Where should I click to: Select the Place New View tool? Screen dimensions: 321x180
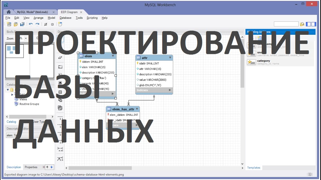coord(60,100)
